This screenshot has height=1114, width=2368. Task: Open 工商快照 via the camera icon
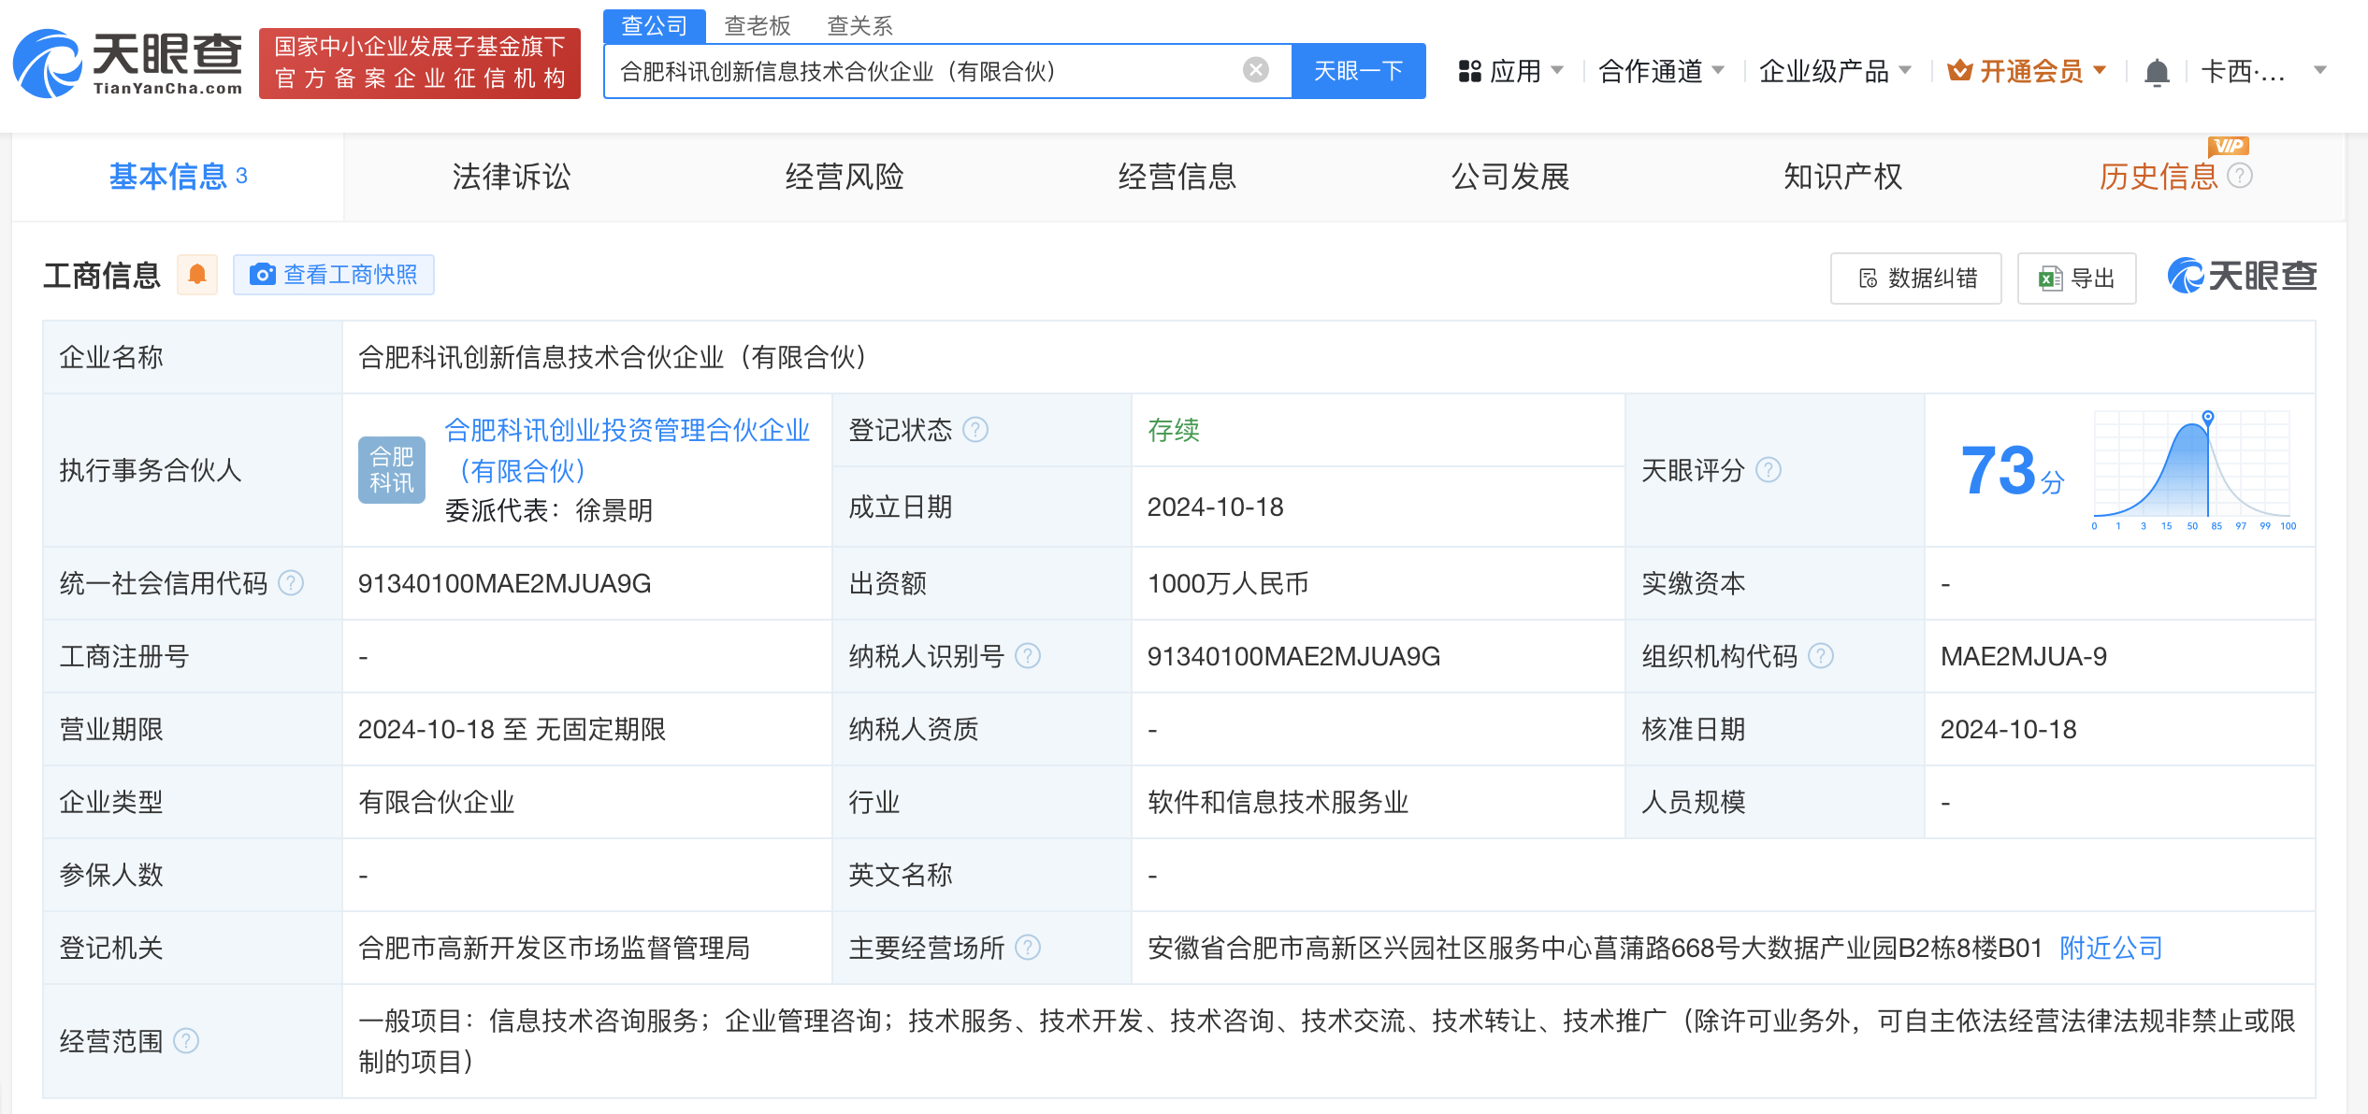[263, 275]
